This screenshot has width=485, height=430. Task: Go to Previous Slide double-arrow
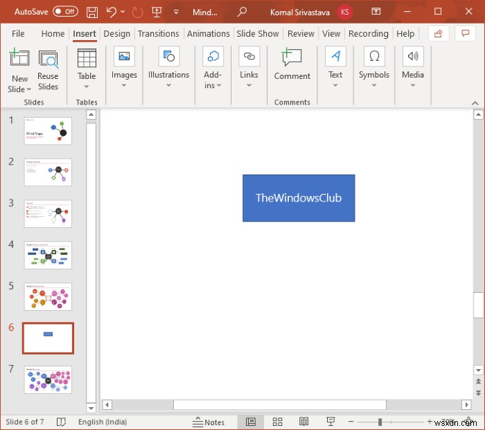[478, 381]
